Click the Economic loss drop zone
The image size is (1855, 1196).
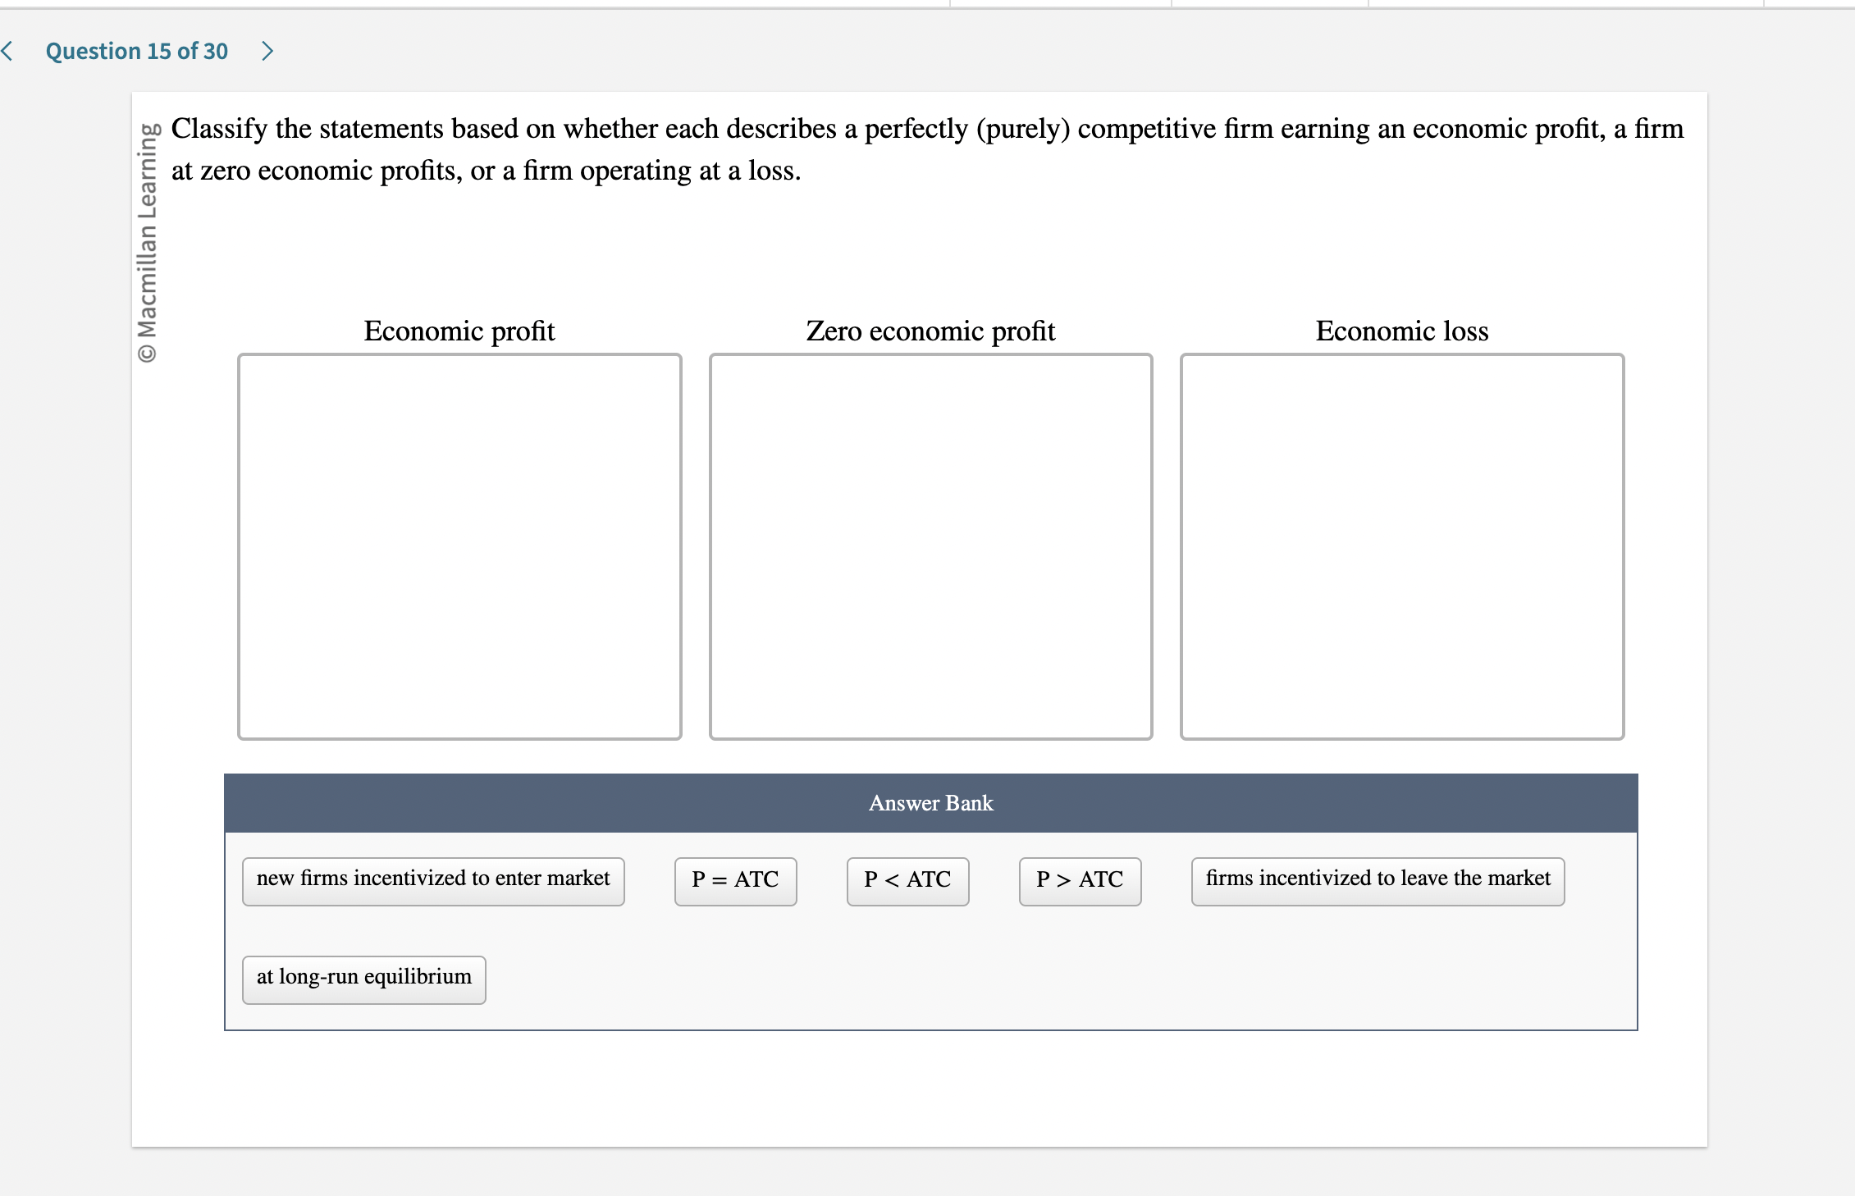[x=1401, y=546]
